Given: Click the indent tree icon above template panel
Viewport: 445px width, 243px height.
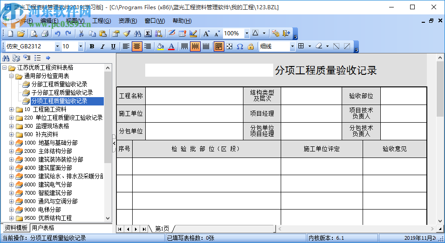Looking at the screenshot, I should [x=27, y=58].
